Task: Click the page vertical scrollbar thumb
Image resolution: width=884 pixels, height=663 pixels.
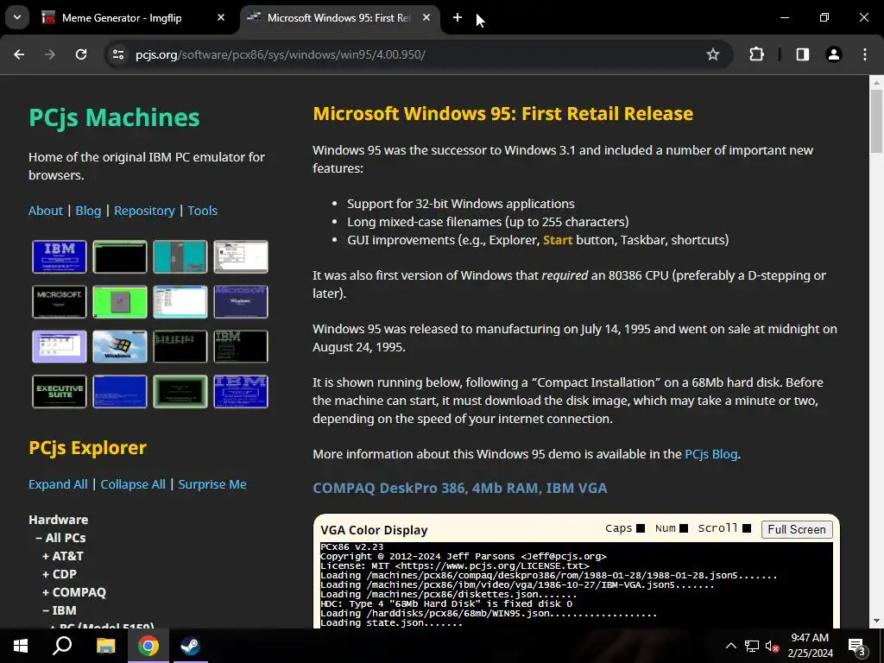Action: coord(876,121)
